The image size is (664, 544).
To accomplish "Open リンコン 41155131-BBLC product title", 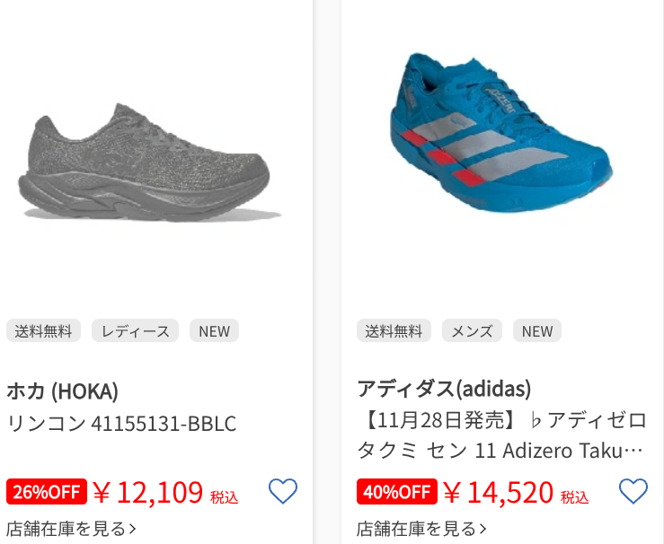I will click(x=121, y=424).
